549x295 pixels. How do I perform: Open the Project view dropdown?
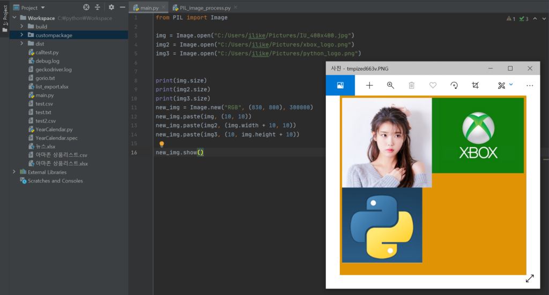pos(43,8)
